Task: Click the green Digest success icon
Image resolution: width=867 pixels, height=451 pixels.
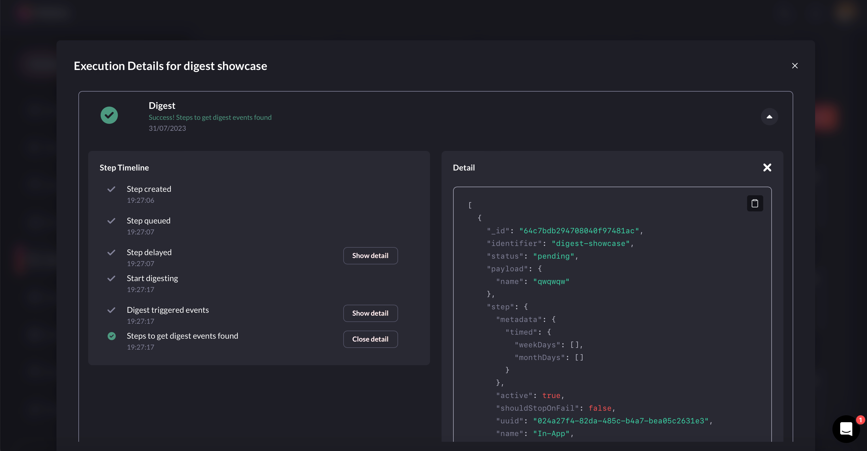Action: (109, 115)
